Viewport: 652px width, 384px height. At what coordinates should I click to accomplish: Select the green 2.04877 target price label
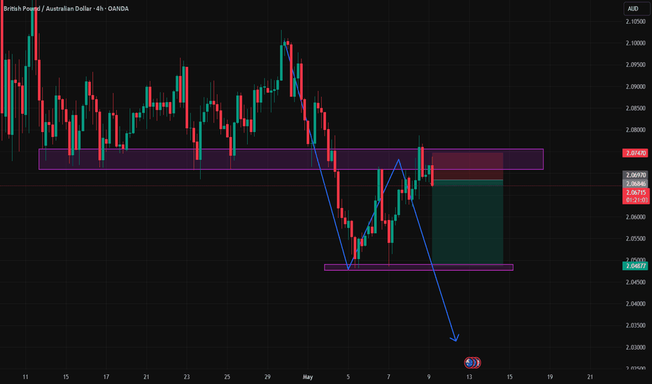point(635,266)
